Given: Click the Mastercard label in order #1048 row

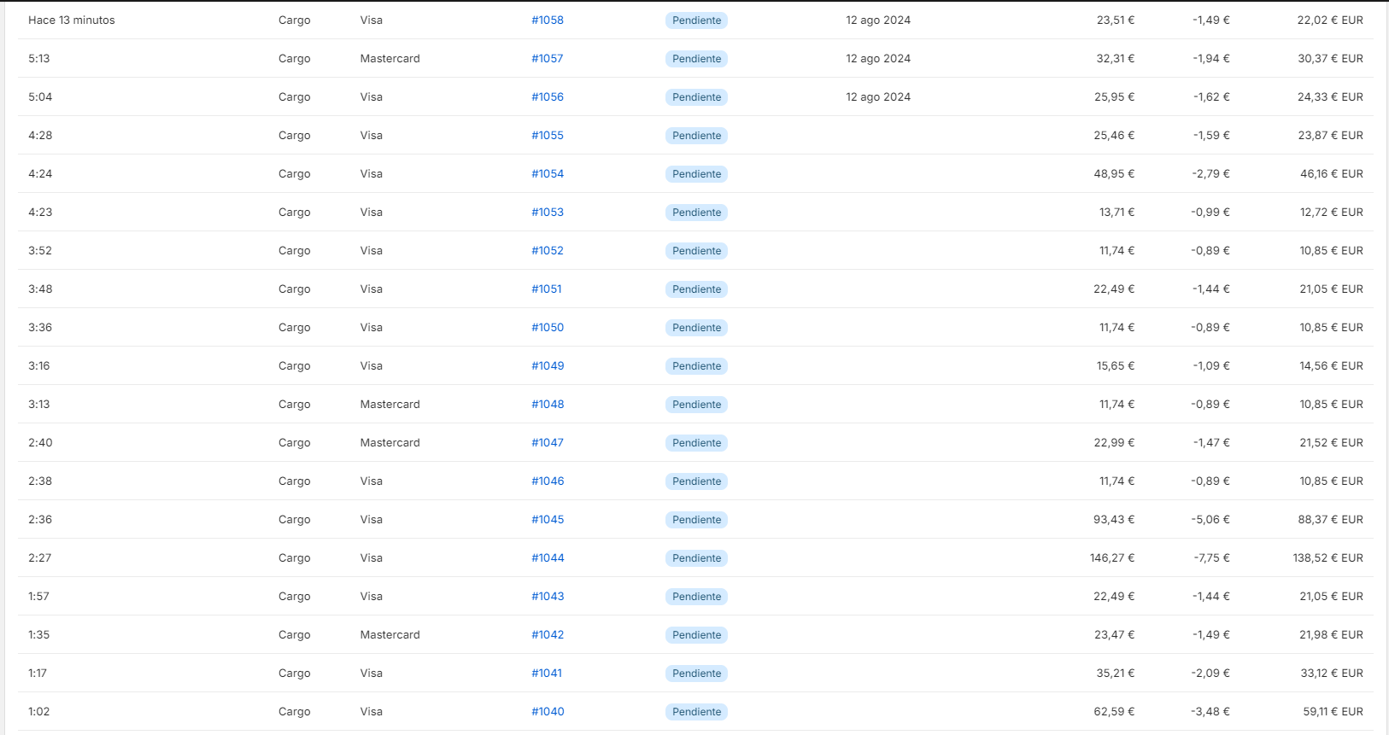Looking at the screenshot, I should 390,404.
